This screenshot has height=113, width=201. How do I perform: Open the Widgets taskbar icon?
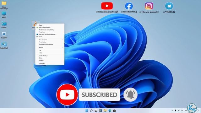pyautogui.click(x=100, y=110)
